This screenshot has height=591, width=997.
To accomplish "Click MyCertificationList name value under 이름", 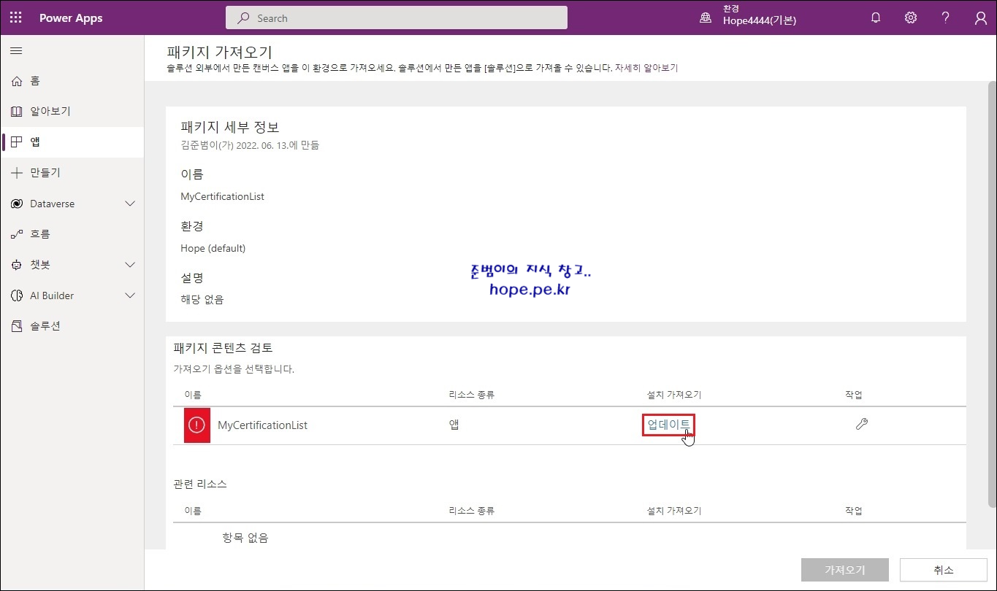I will pos(222,196).
